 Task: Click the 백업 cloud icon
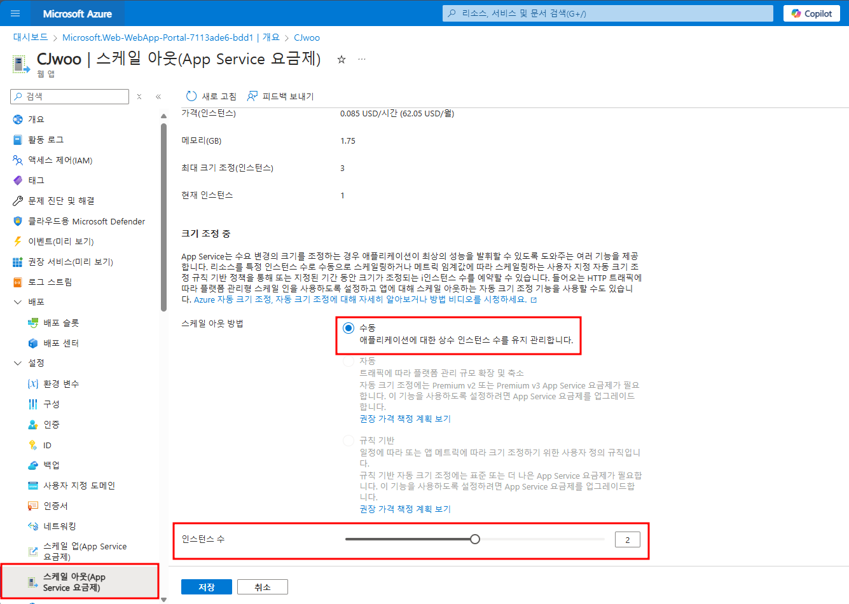[33, 465]
